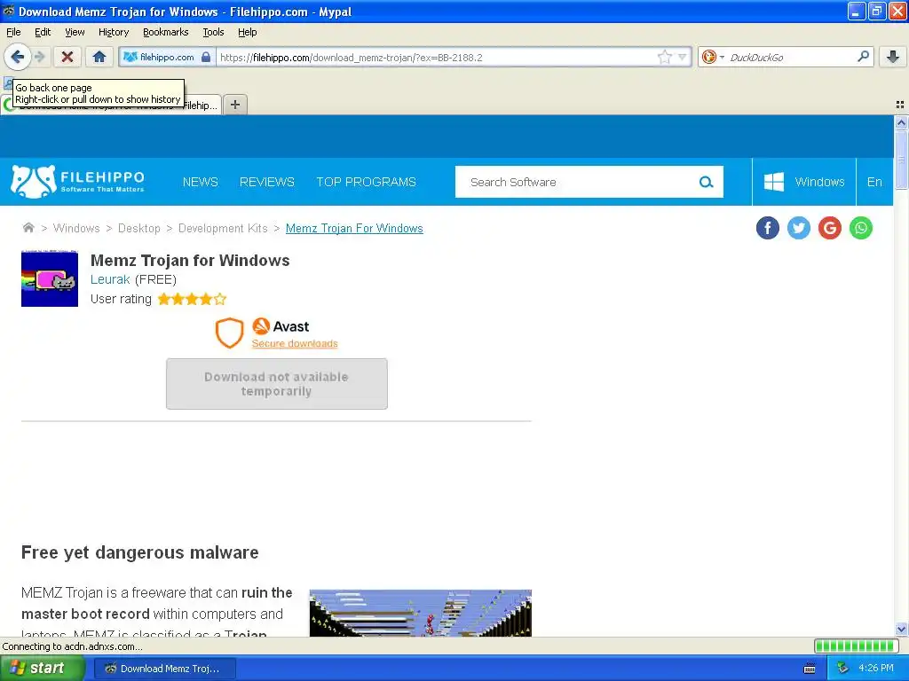Click the keyboard icon in system tray

(x=810, y=669)
